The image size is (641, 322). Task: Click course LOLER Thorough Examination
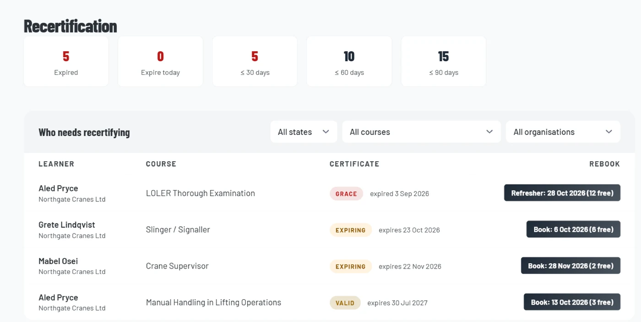tap(200, 193)
